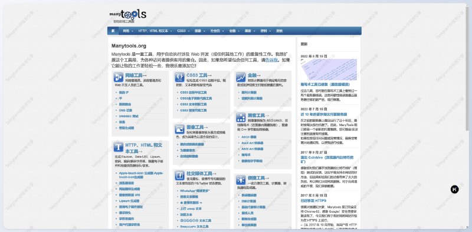
Task: Click the 2017 年 9 月 27 日 news date
Action: tap(314, 153)
